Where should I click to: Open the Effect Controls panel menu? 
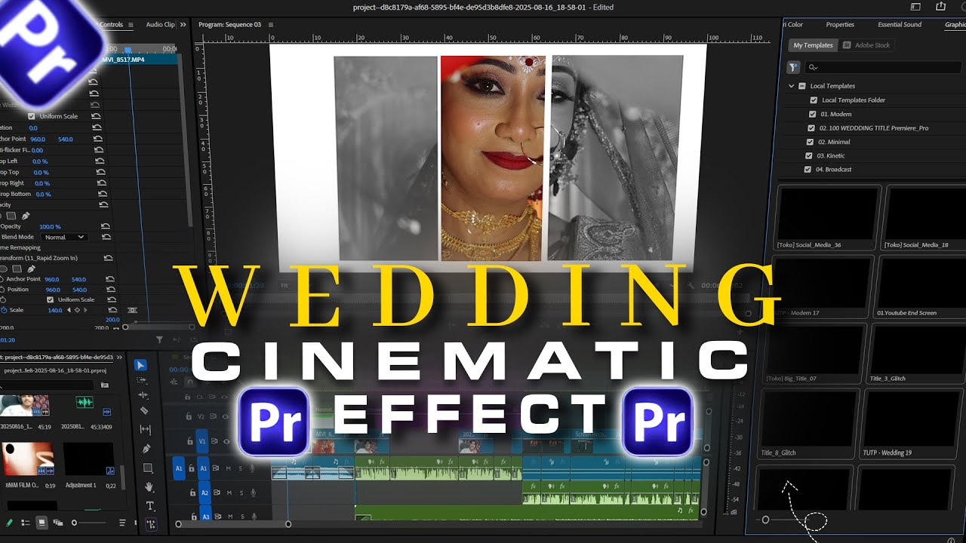[x=130, y=24]
